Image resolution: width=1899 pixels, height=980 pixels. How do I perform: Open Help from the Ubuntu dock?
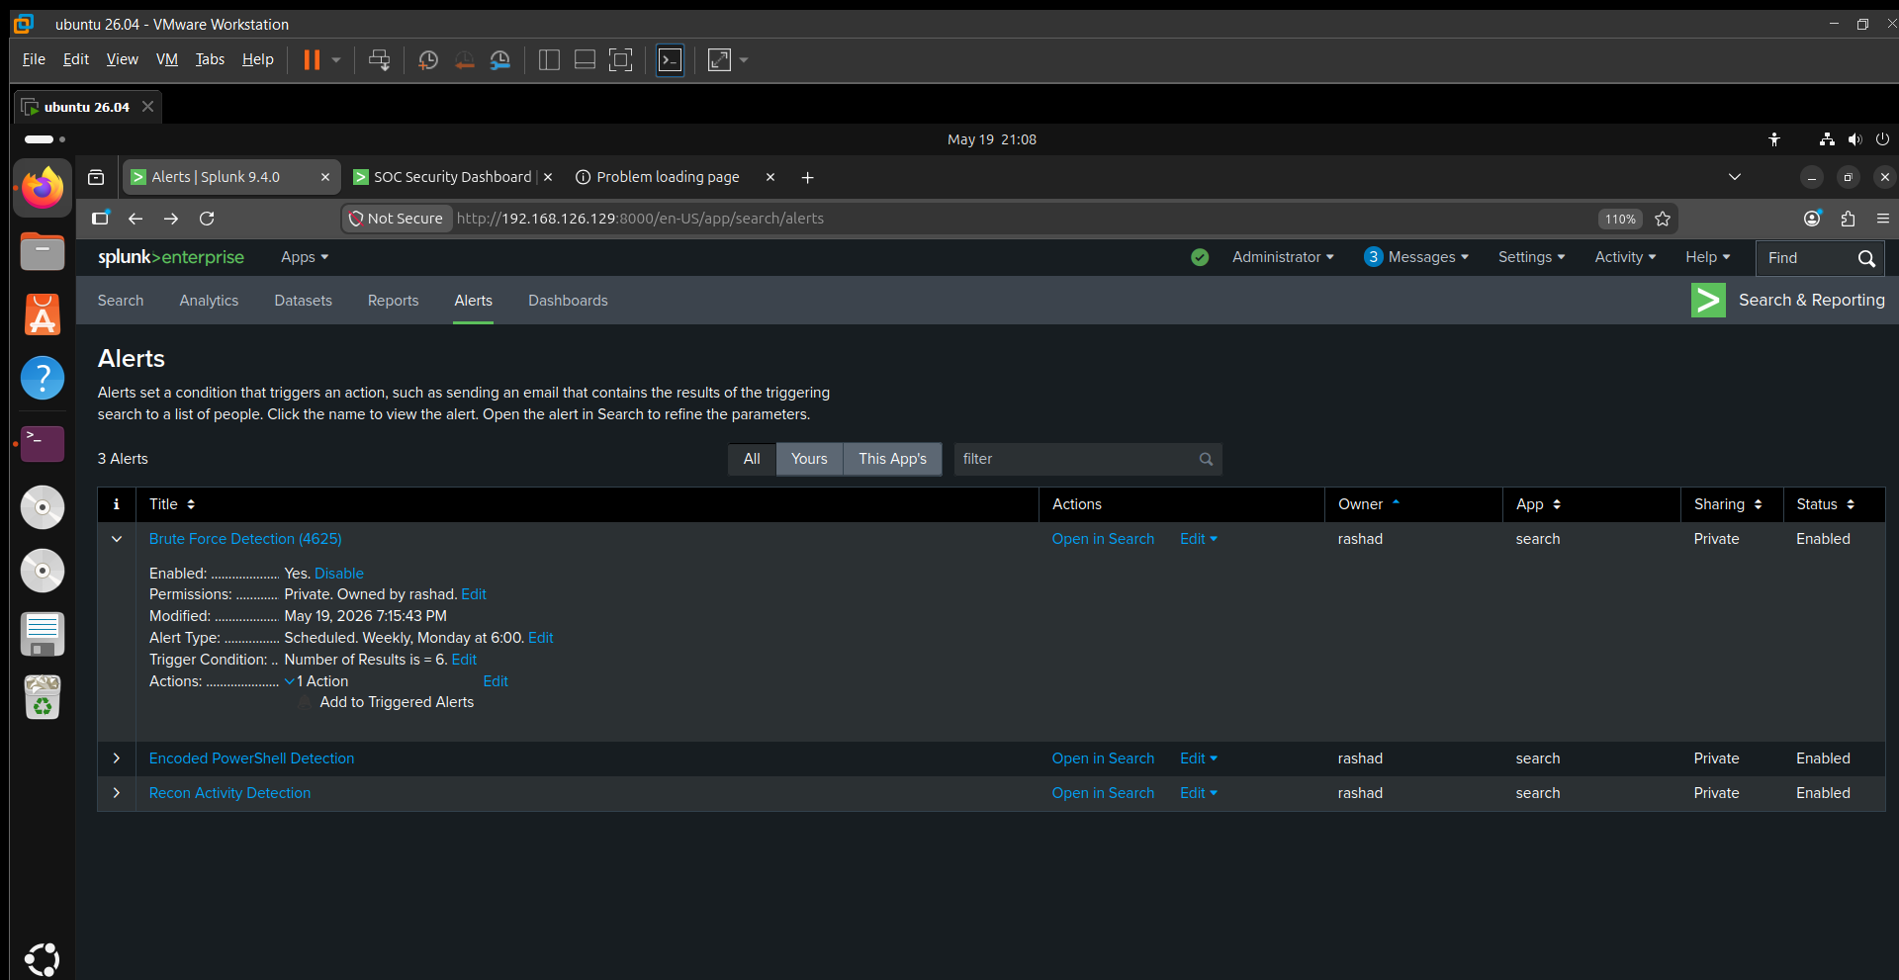click(x=43, y=378)
